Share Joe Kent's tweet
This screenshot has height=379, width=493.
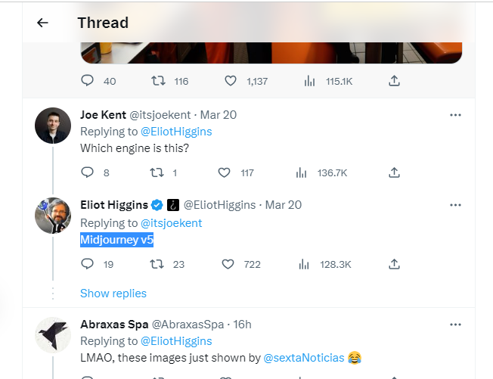coord(394,172)
